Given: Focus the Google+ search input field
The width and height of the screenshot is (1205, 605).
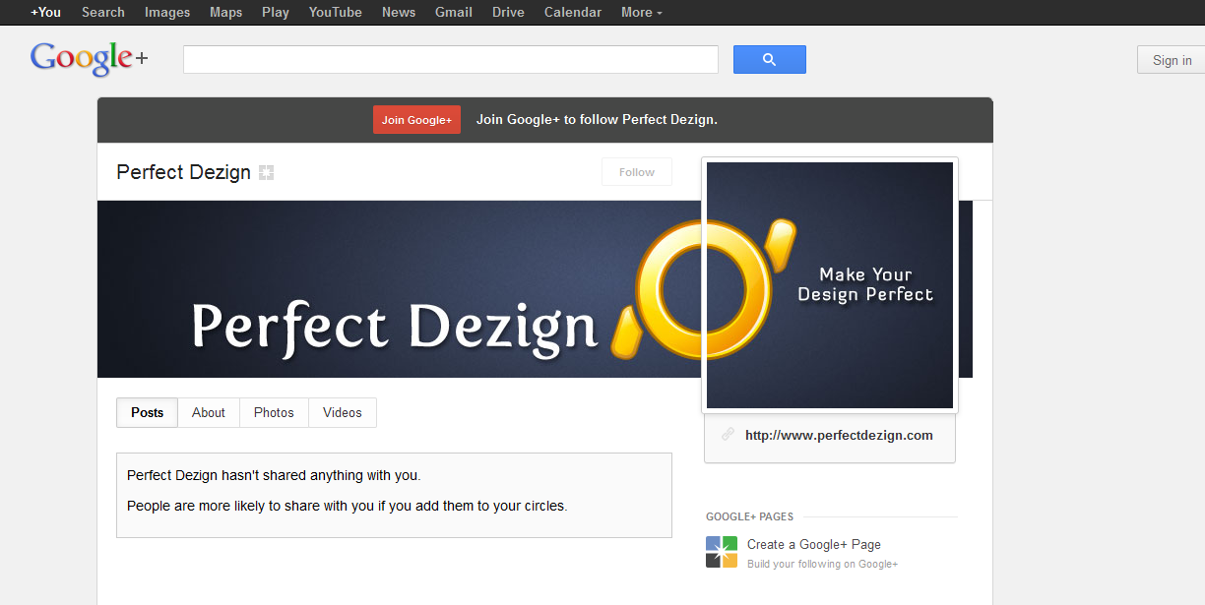Looking at the screenshot, I should pos(451,59).
